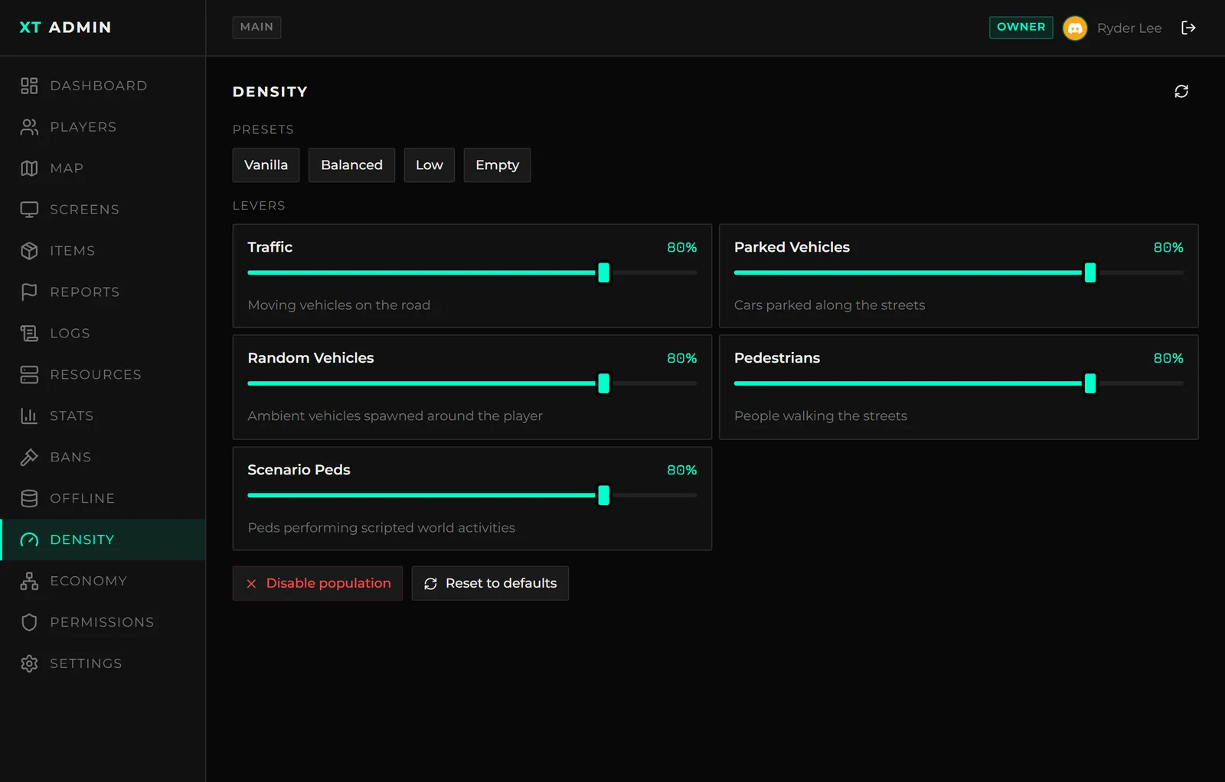
Task: Apply the Balanced preset
Action: [351, 165]
